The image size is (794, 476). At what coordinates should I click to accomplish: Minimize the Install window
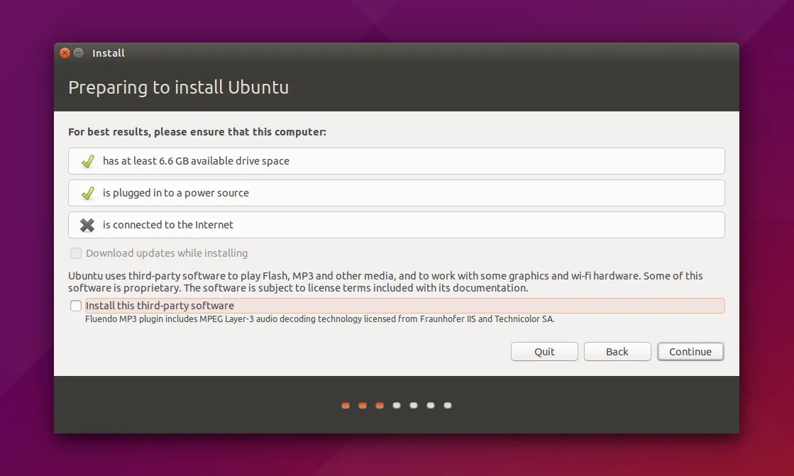(x=79, y=52)
